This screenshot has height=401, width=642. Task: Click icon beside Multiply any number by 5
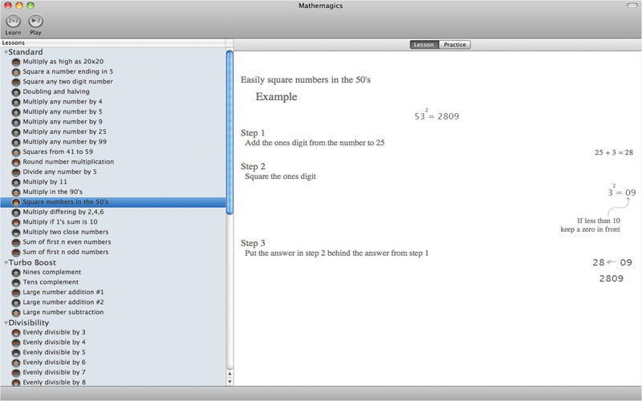click(x=16, y=111)
